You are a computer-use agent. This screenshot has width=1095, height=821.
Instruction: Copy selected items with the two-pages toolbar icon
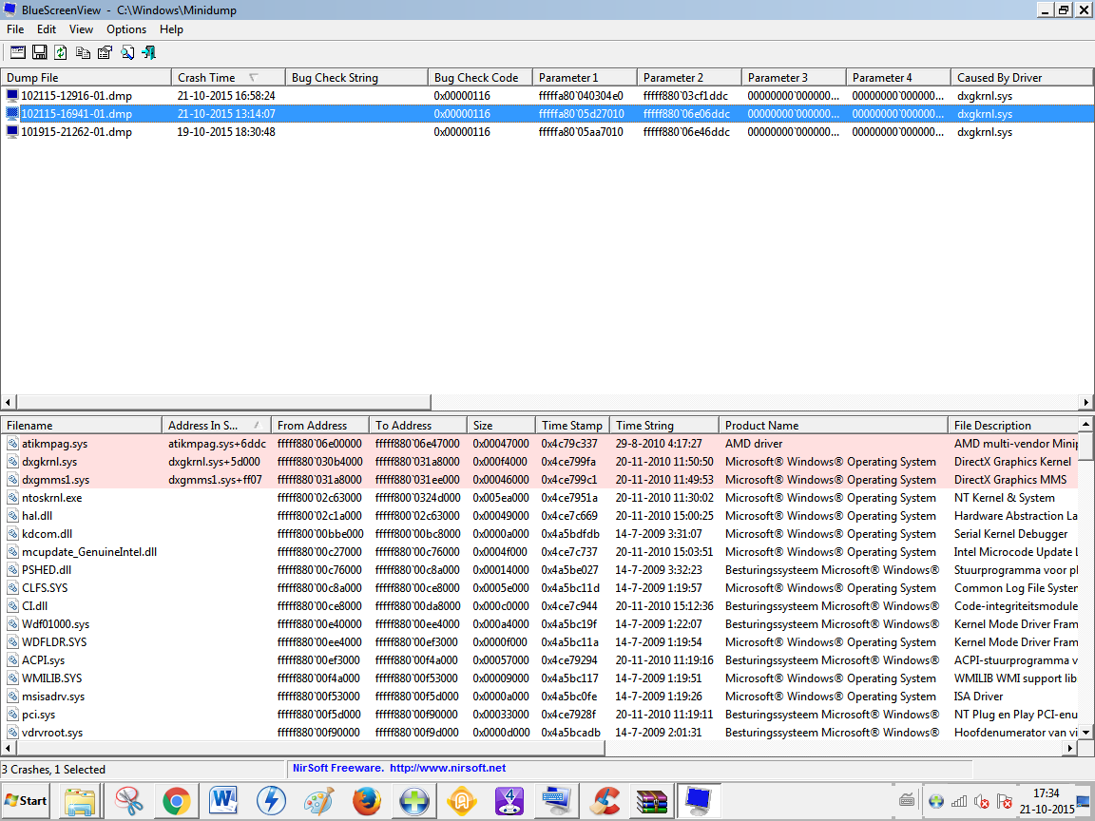coord(83,52)
